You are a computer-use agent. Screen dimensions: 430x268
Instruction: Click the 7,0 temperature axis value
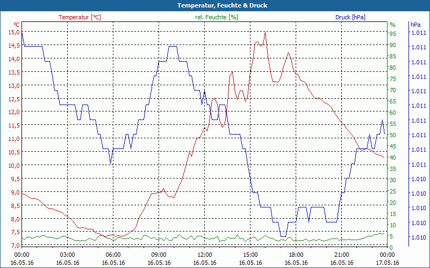(x=13, y=245)
